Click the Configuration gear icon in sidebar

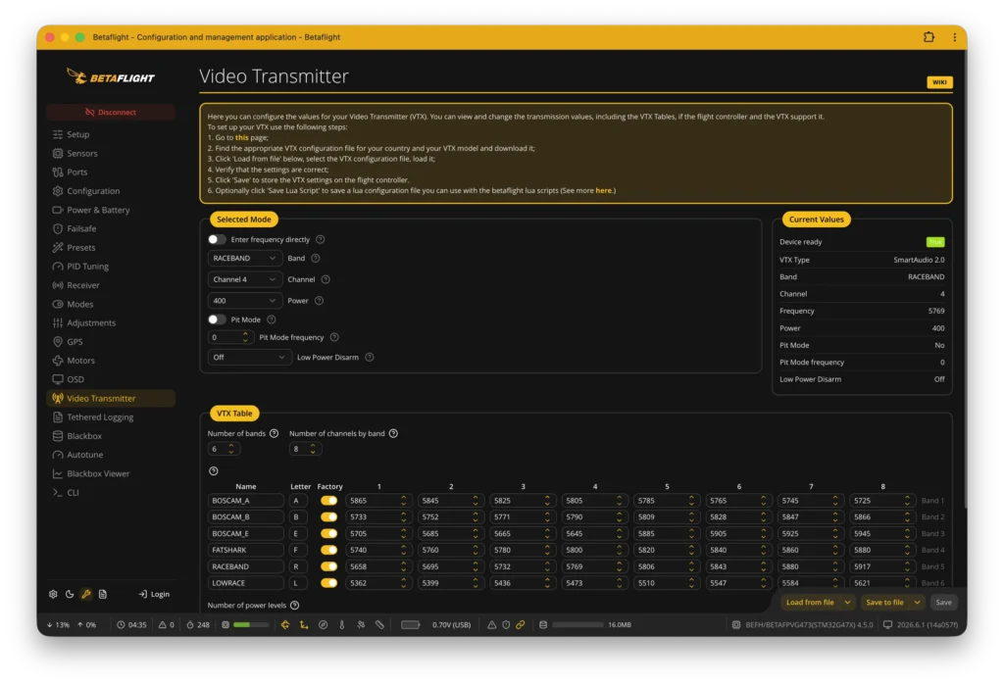tap(58, 191)
